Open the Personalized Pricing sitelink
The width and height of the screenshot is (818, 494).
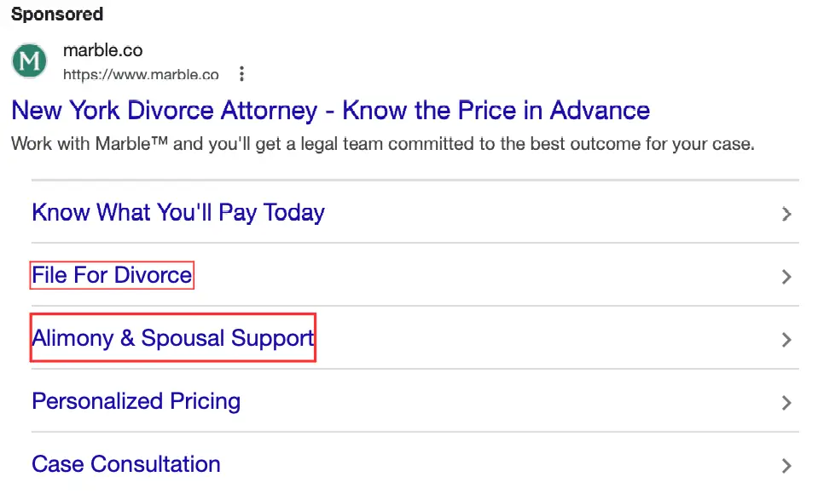pyautogui.click(x=135, y=401)
